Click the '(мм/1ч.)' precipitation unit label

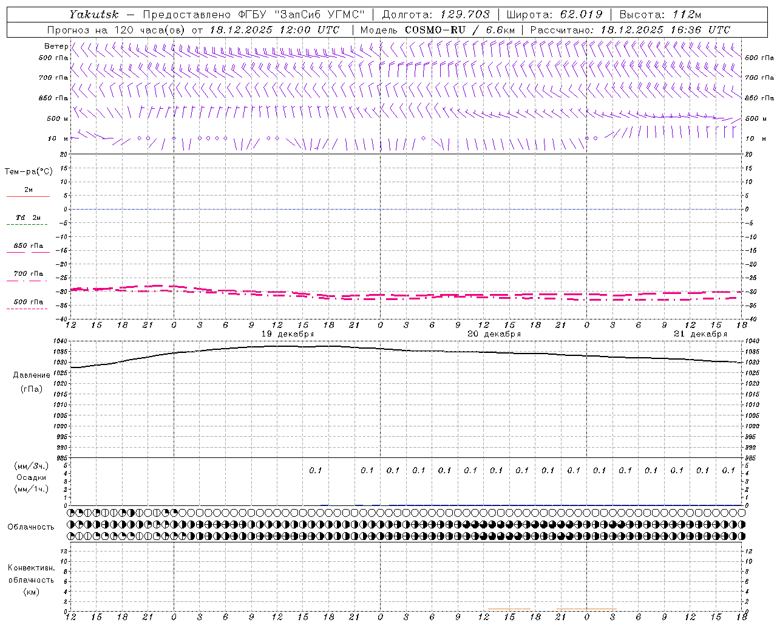pyautogui.click(x=32, y=489)
